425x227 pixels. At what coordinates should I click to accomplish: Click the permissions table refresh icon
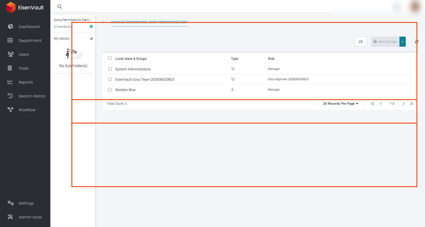click(x=417, y=42)
